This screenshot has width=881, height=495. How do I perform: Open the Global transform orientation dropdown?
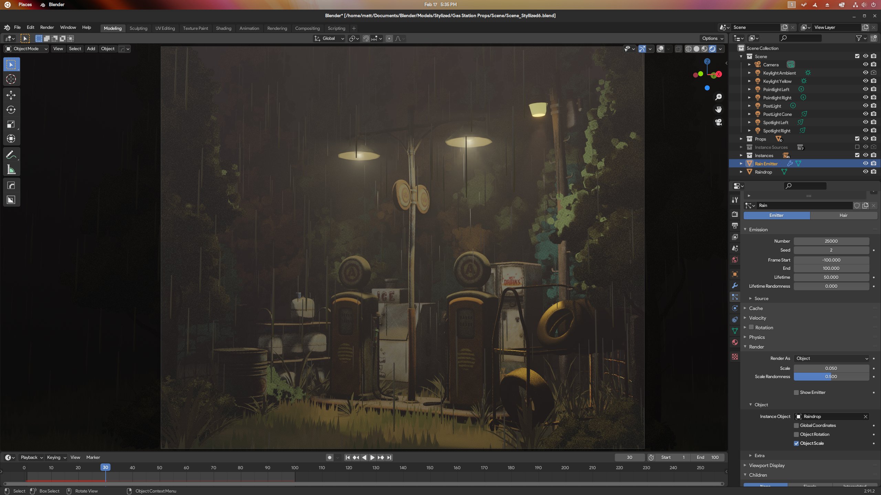tap(329, 38)
